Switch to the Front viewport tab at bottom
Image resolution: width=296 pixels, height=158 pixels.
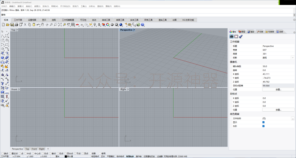click(34, 149)
